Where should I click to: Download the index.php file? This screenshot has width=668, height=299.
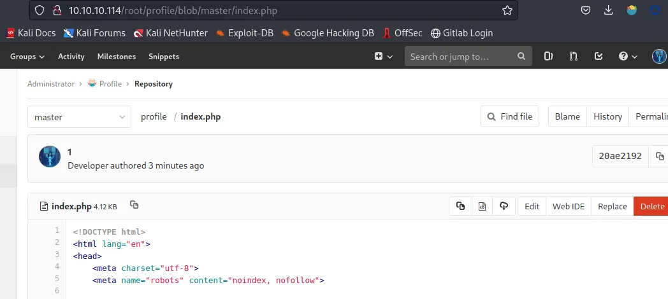[504, 205]
